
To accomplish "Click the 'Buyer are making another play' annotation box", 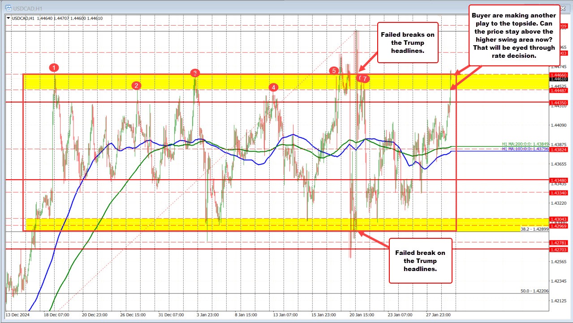I will coord(513,35).
